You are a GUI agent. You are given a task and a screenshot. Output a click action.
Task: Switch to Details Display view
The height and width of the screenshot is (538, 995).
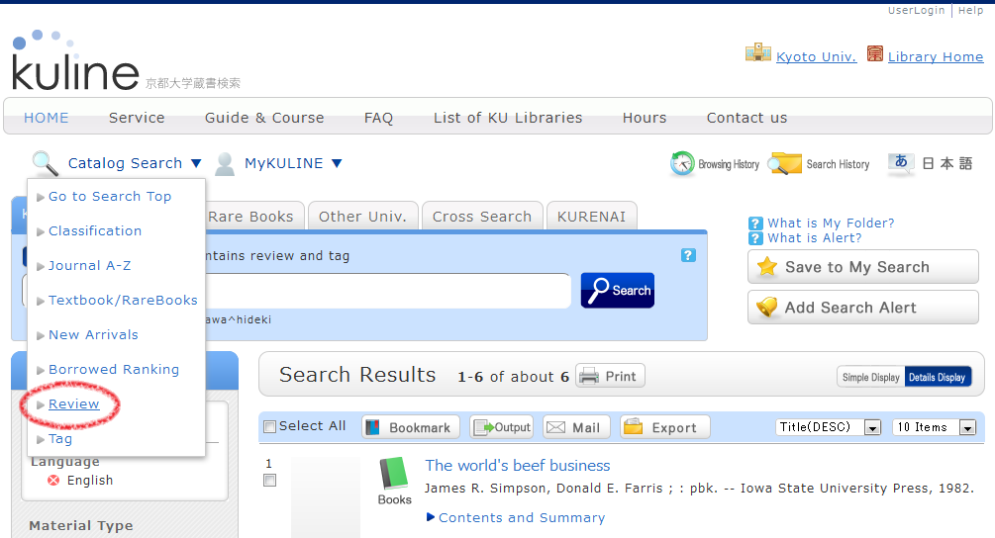[x=938, y=377]
